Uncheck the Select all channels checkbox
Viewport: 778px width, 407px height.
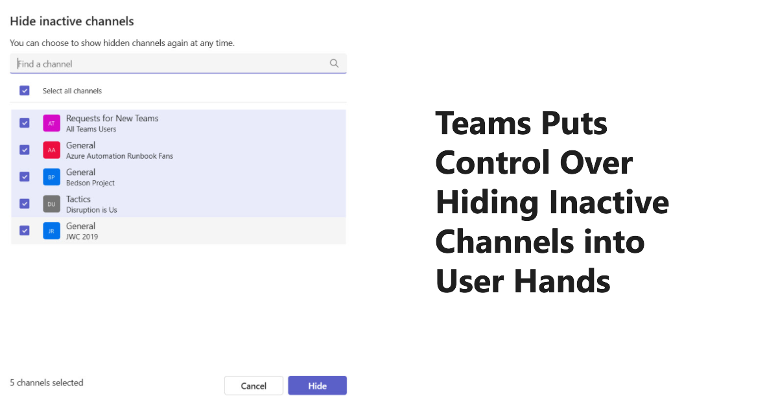coord(24,91)
